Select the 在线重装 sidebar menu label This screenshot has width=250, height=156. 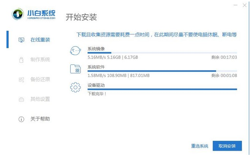[x=40, y=40]
